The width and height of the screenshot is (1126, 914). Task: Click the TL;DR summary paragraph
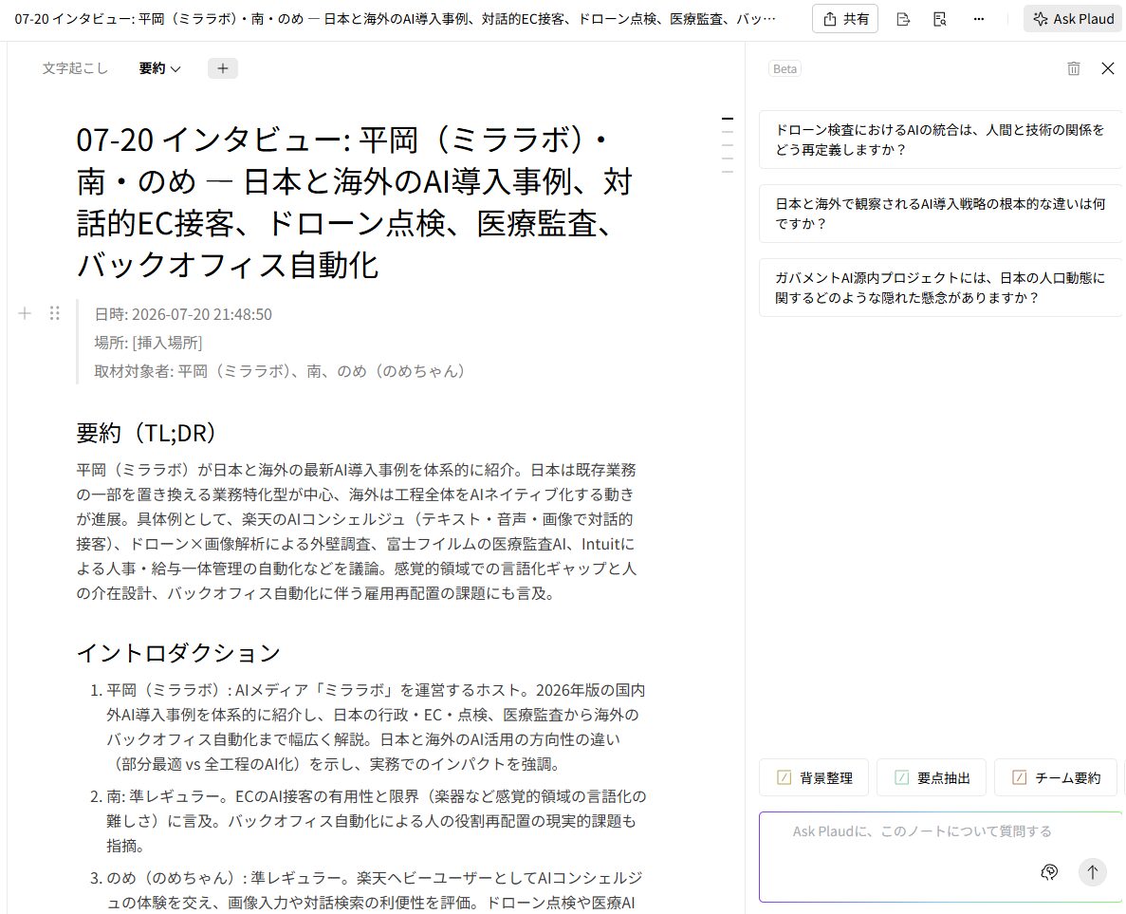point(356,532)
